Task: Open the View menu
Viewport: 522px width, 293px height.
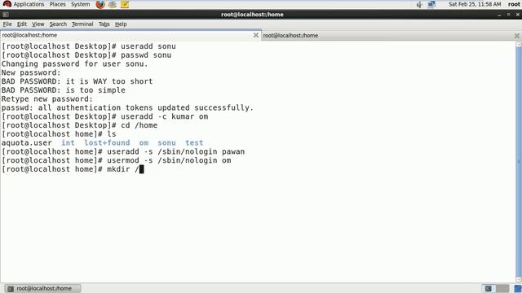Action: click(x=38, y=24)
